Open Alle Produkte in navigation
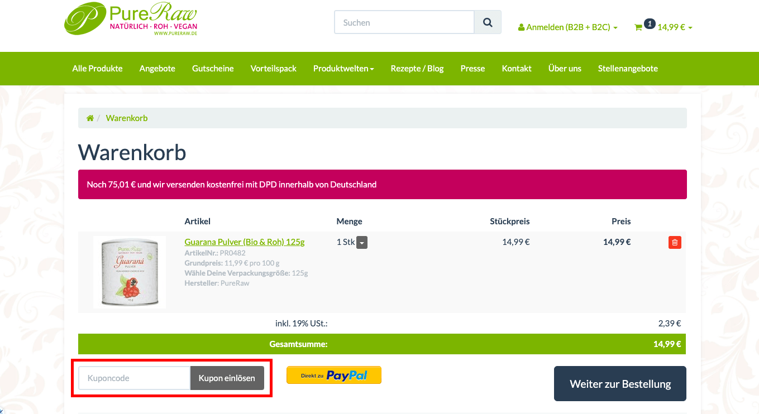Image resolution: width=759 pixels, height=414 pixels. [97, 69]
